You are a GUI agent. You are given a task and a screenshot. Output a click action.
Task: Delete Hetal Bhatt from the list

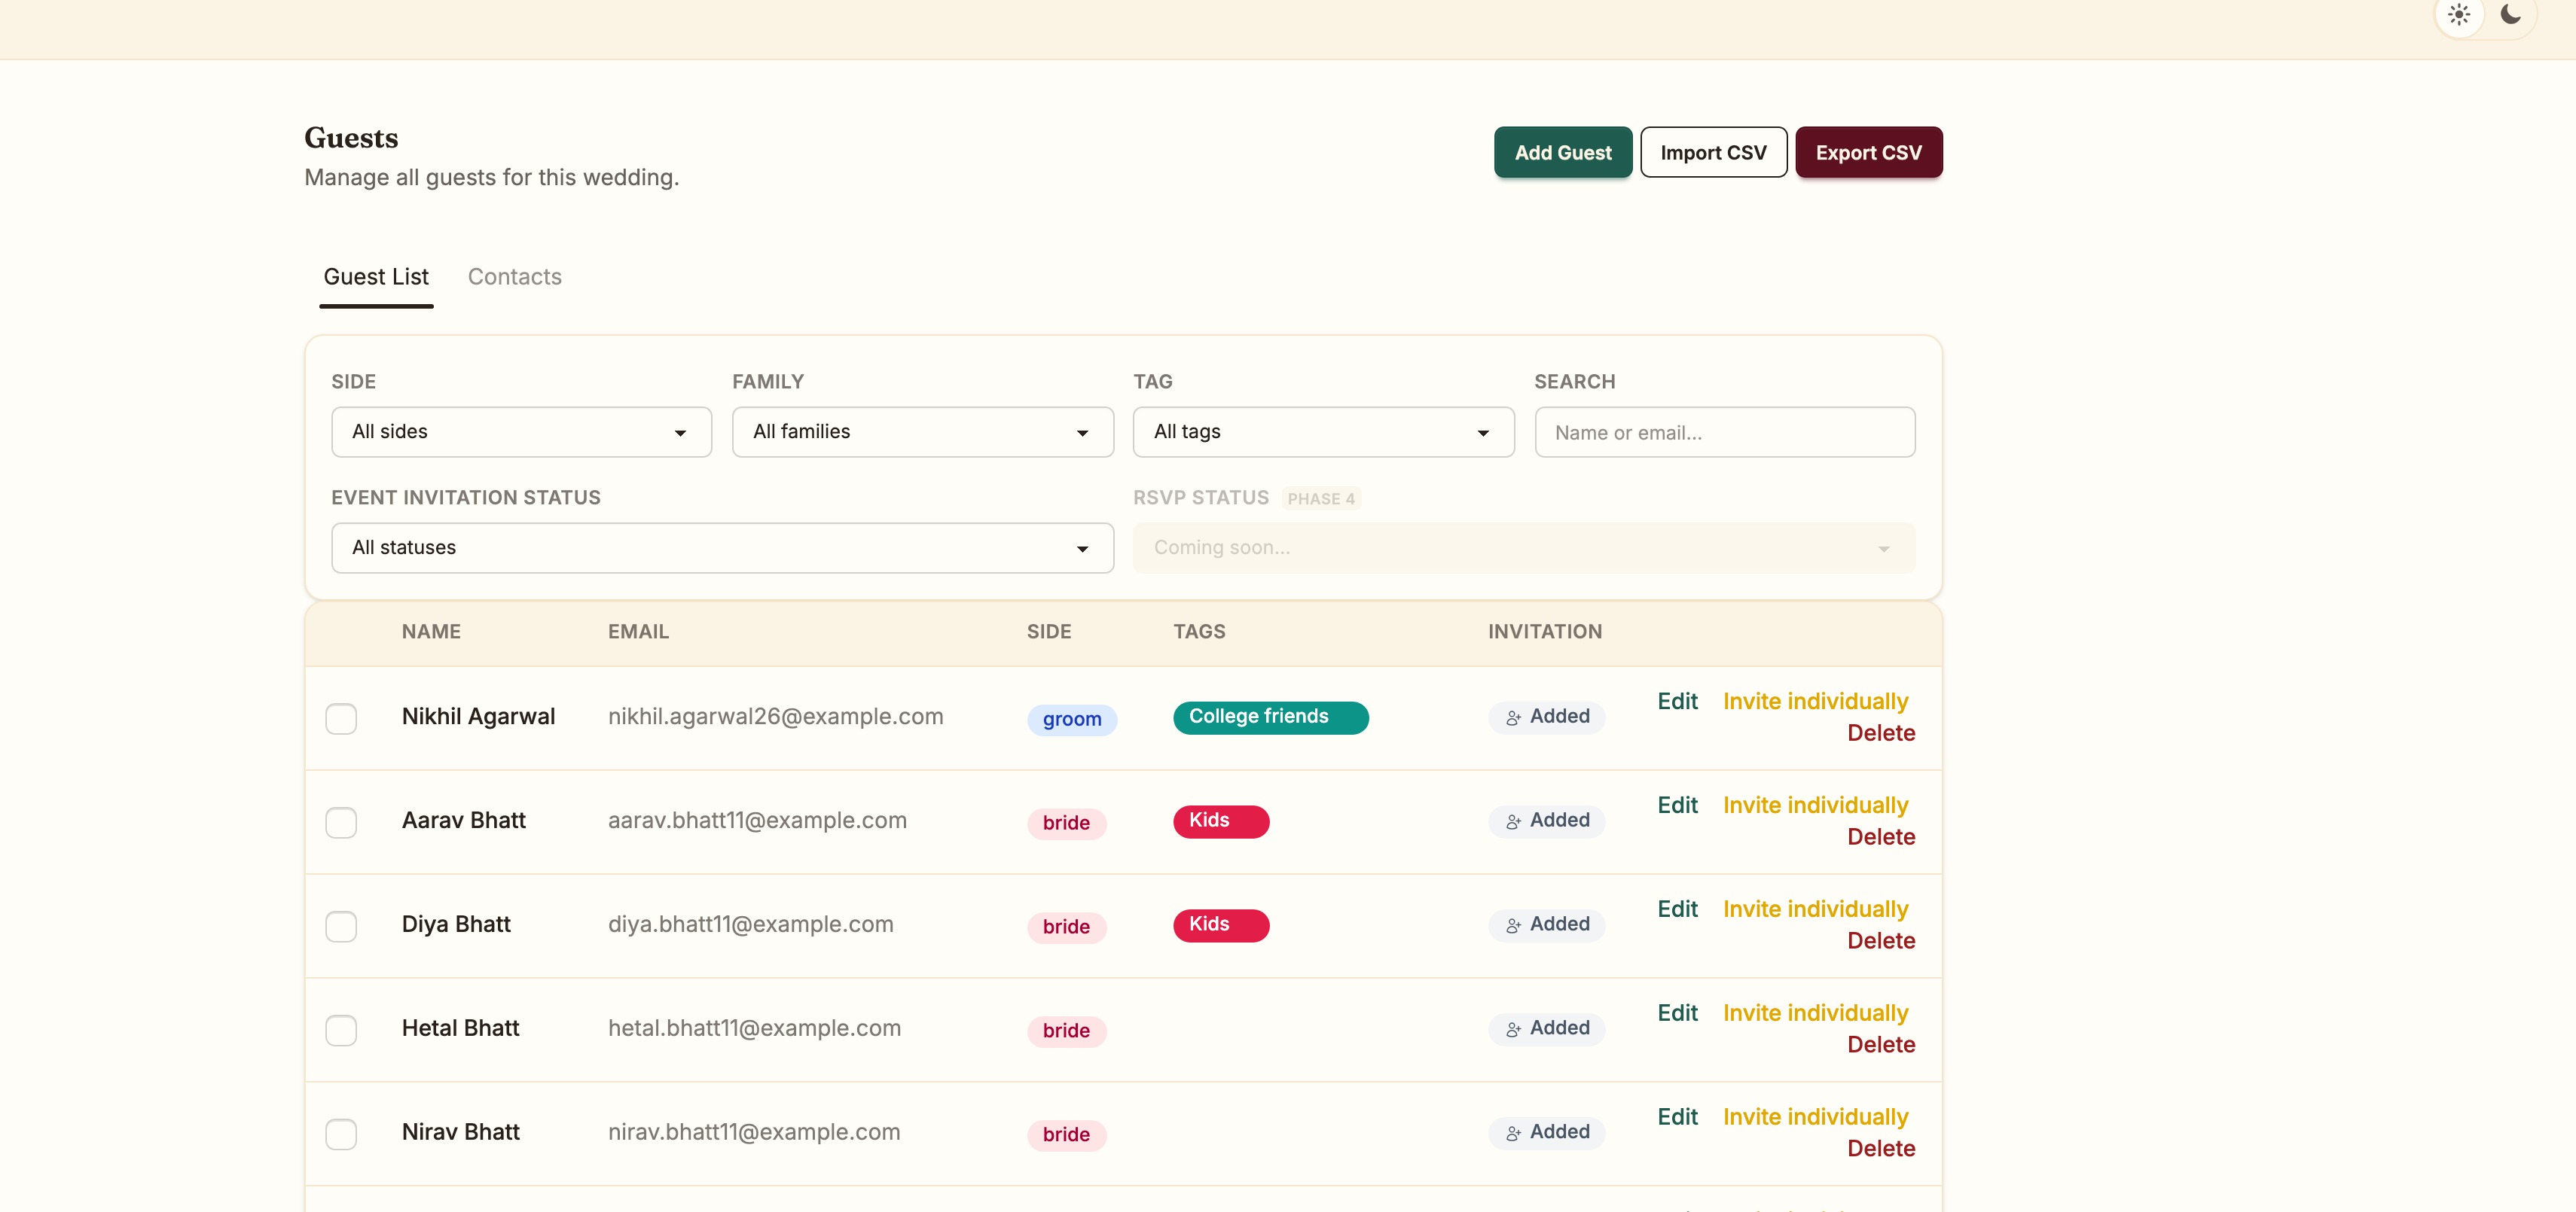click(x=1881, y=1045)
